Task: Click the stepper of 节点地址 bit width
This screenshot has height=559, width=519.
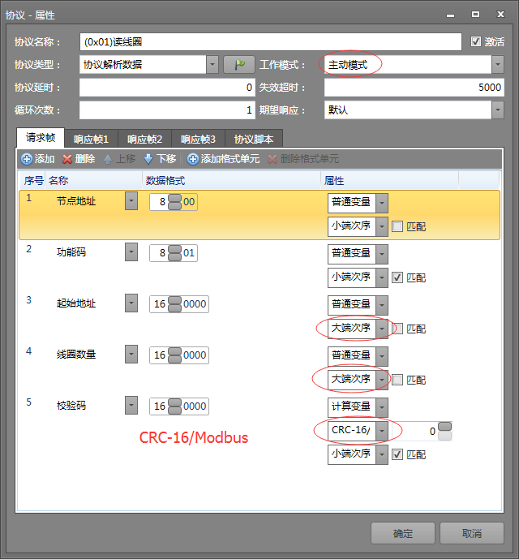Action: 174,202
